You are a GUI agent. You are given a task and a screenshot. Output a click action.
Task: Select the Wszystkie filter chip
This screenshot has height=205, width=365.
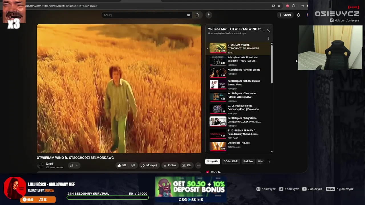tap(213, 161)
